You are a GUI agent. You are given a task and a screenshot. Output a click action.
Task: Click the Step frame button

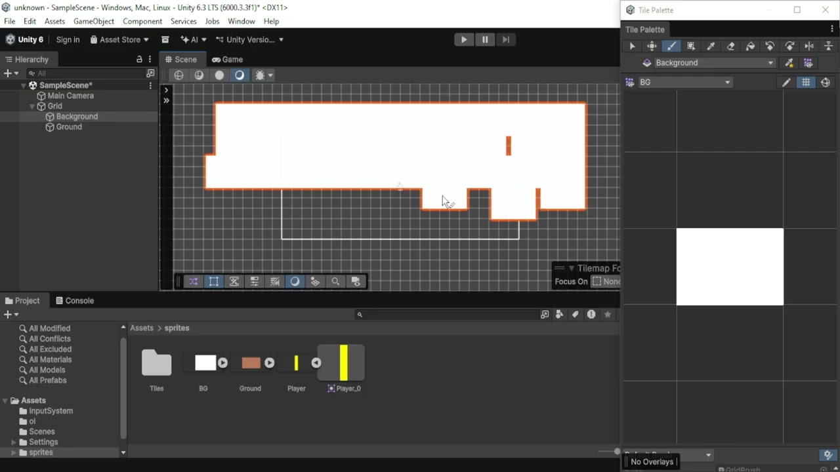(x=506, y=39)
